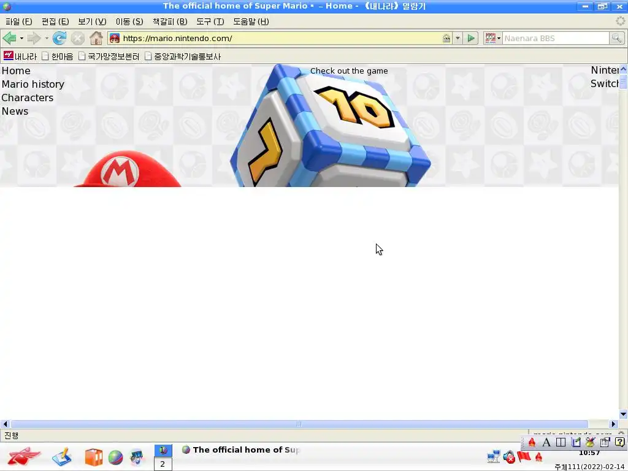Click the 10:57 clock in tray

point(589,453)
